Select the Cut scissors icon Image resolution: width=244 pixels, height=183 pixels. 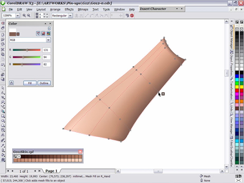tap(3, 49)
